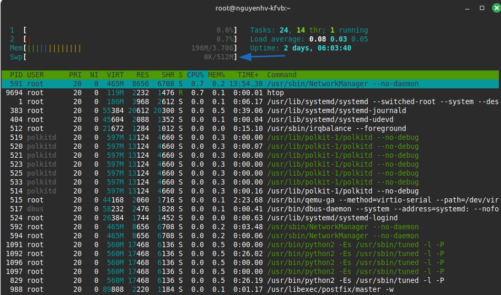Click memory value 196M/3.70G
Viewport: 501px width, 295px height.
tap(212, 48)
